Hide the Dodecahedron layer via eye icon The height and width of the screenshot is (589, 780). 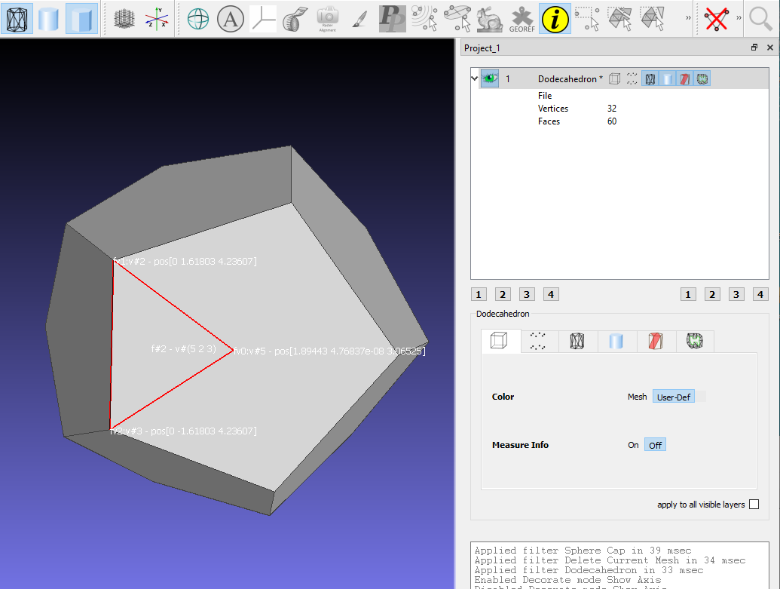point(490,78)
